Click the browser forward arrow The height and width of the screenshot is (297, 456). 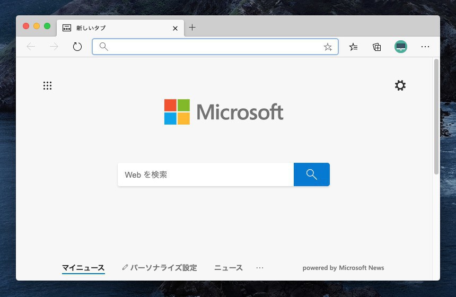pyautogui.click(x=54, y=47)
